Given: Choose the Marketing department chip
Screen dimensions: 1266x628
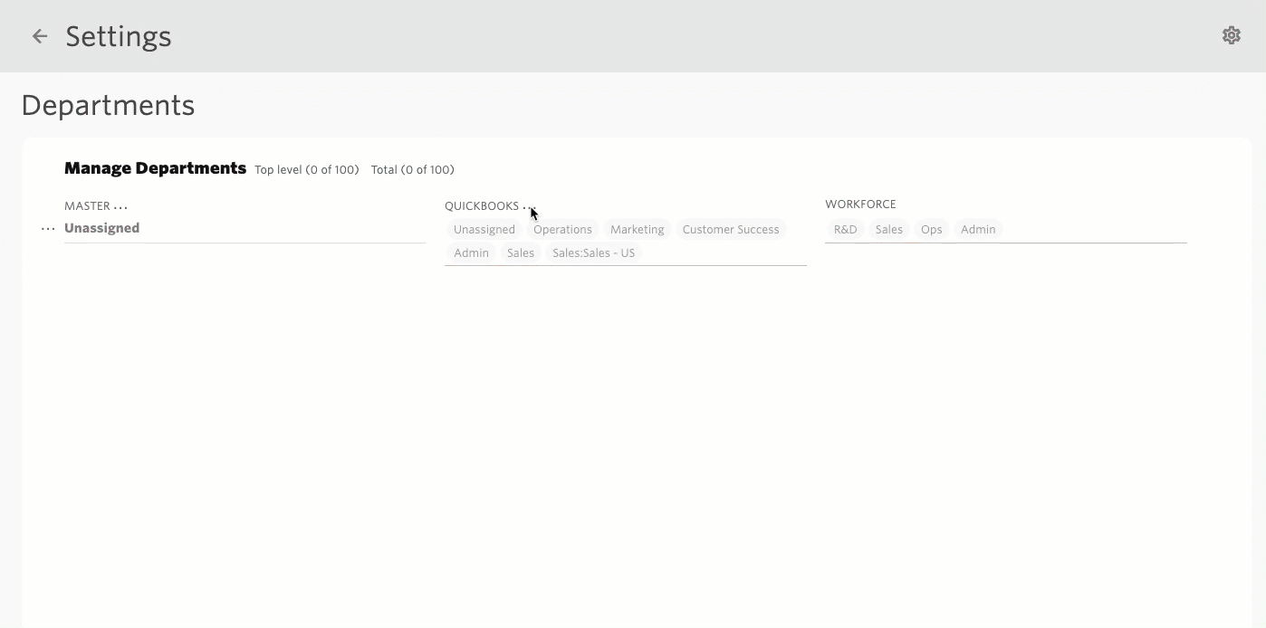Looking at the screenshot, I should coord(637,230).
